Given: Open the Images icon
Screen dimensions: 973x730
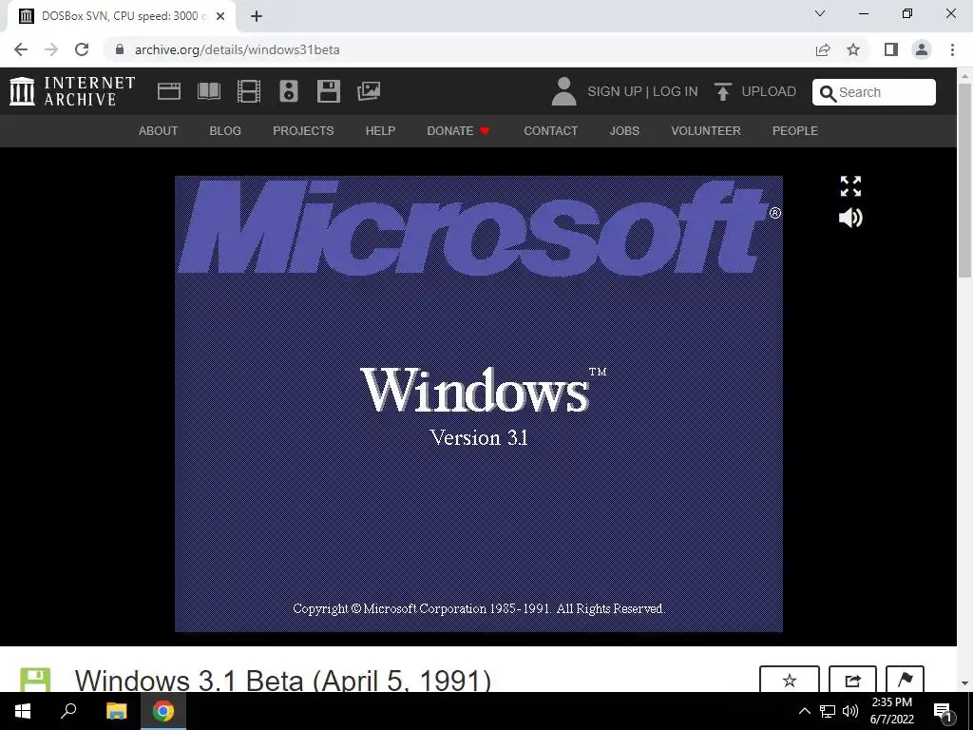Looking at the screenshot, I should click(x=369, y=91).
